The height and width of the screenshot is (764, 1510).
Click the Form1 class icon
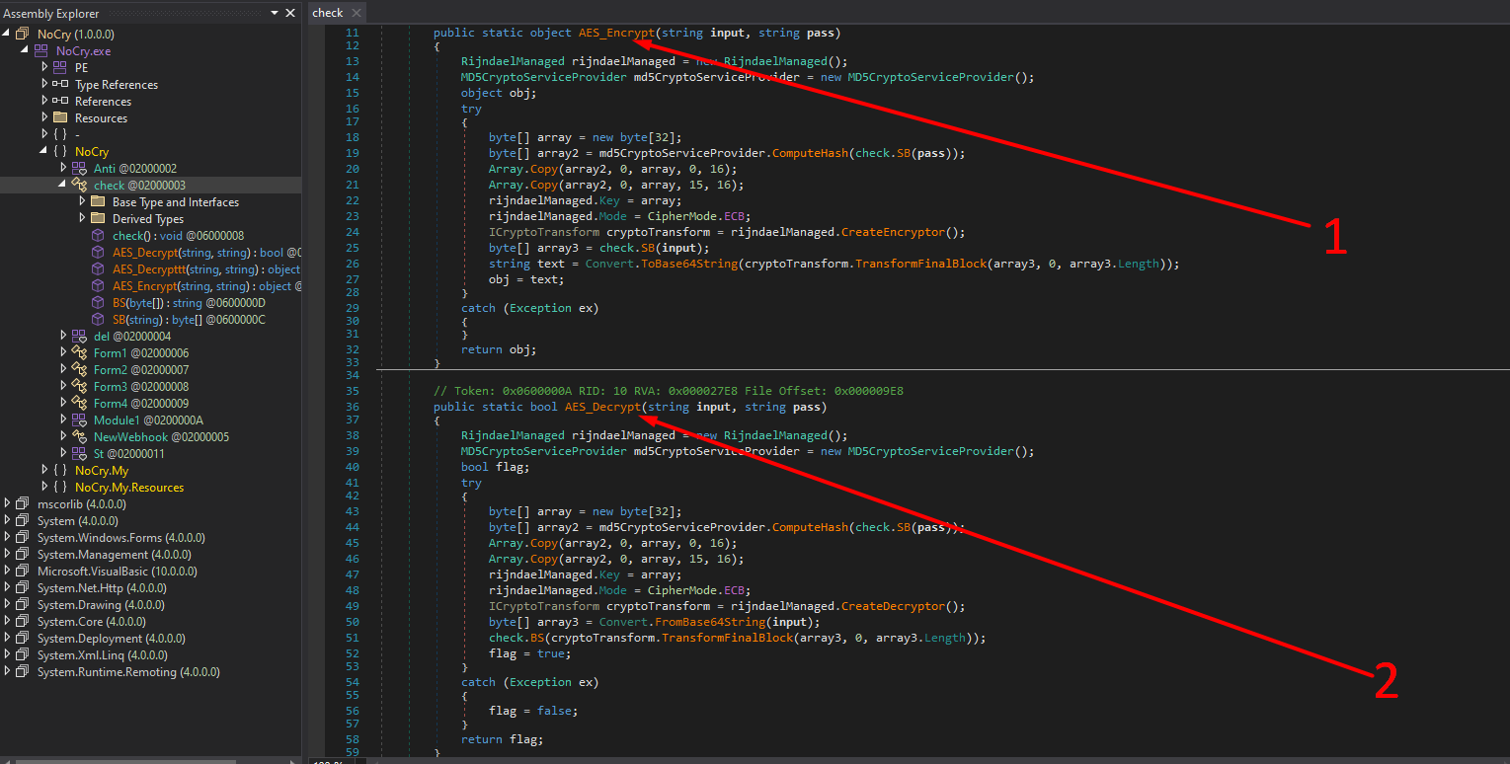[79, 353]
